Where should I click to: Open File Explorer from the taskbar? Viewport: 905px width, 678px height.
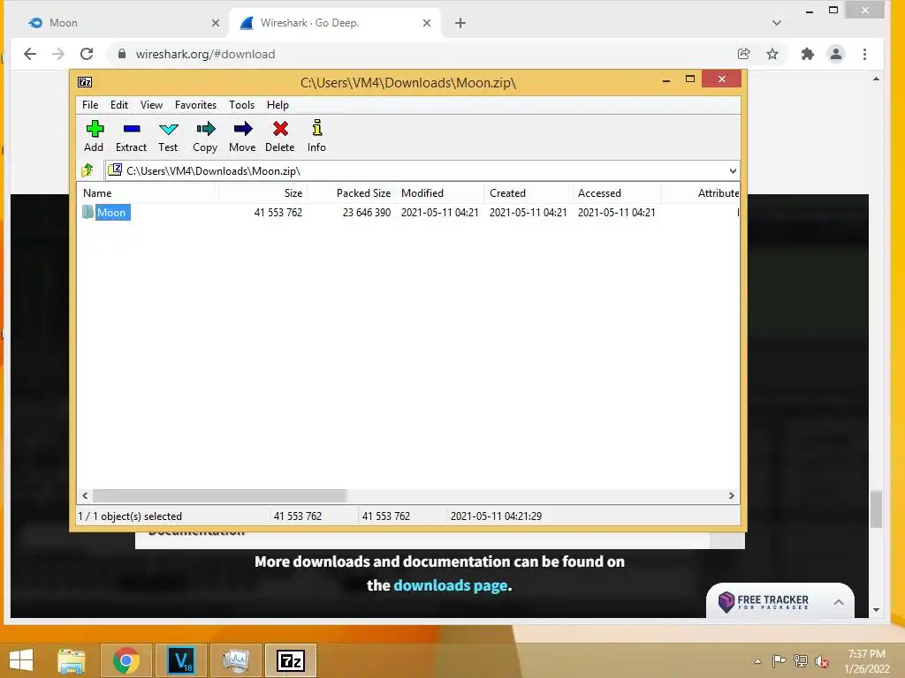[x=71, y=660]
